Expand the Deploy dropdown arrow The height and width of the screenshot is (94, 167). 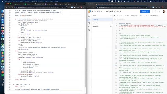pos(148,11)
